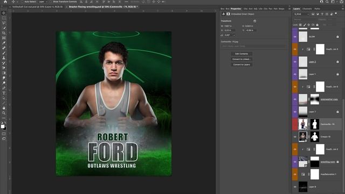Image resolution: width=345 pixels, height=194 pixels.
Task: Select the Eyedropper tool
Action: (x=4, y=43)
